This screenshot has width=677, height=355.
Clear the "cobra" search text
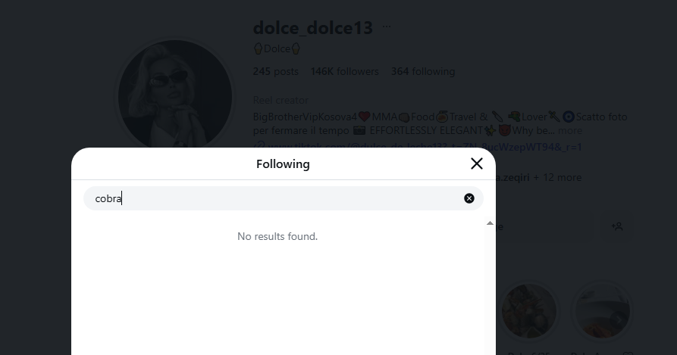469,198
